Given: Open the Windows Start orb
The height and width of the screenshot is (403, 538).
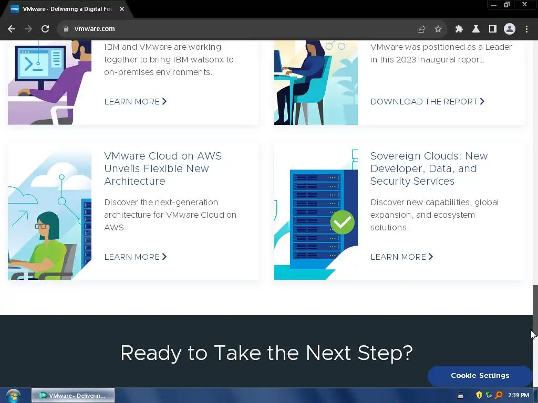Looking at the screenshot, I should click(13, 396).
